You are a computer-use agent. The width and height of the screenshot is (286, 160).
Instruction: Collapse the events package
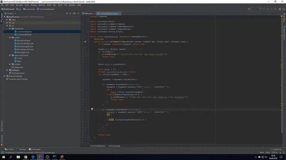tap(10, 37)
